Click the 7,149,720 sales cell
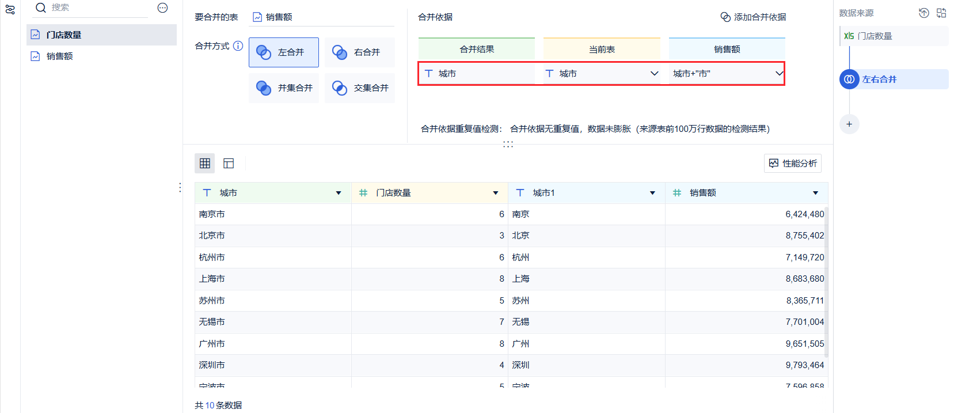The height and width of the screenshot is (413, 954). (746, 257)
